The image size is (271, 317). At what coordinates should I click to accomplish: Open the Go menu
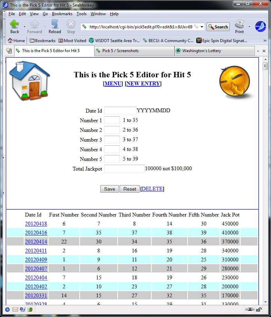pyautogui.click(x=45, y=14)
